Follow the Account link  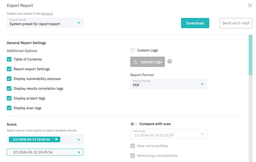(47, 14)
